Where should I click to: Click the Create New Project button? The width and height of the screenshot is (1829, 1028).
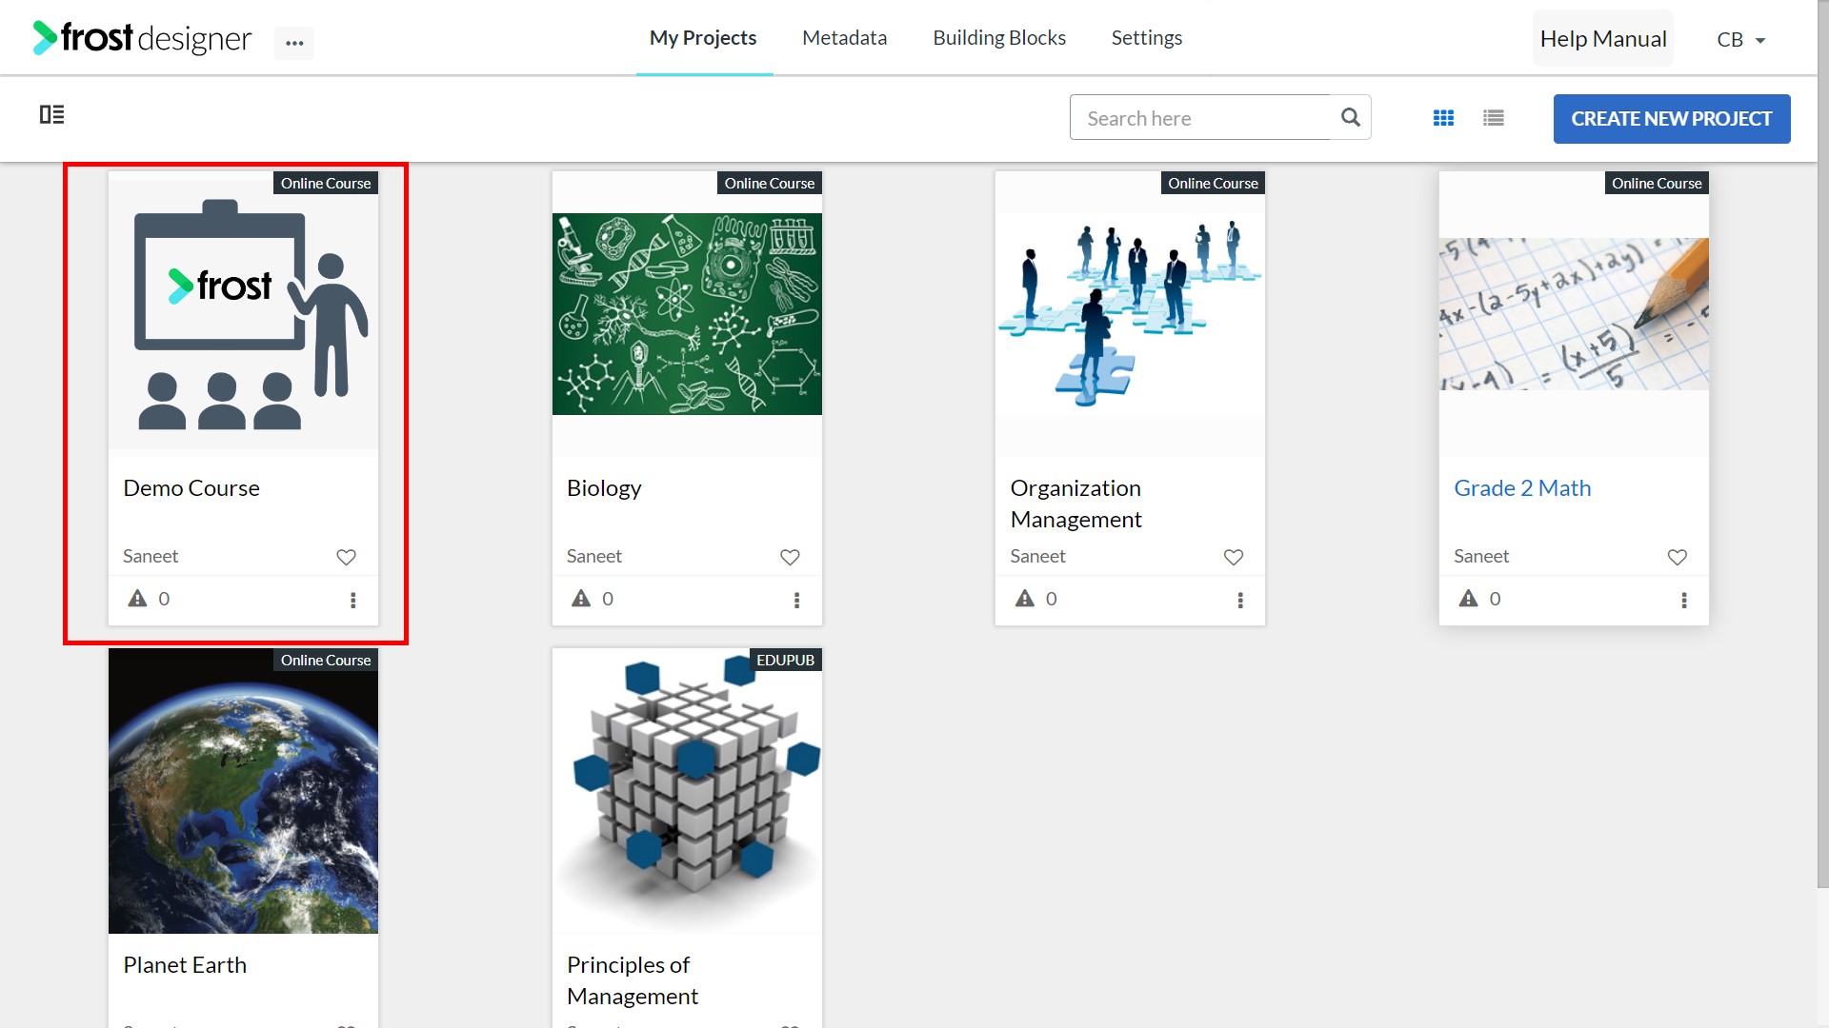pos(1672,119)
